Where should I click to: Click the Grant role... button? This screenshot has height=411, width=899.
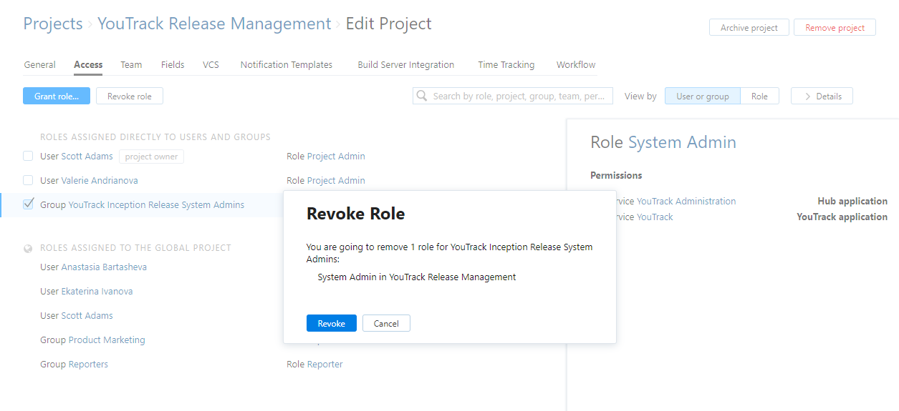tap(57, 96)
